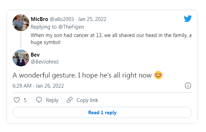206x132 pixels.
Task: Click the Twitter bird logo
Action: [188, 19]
